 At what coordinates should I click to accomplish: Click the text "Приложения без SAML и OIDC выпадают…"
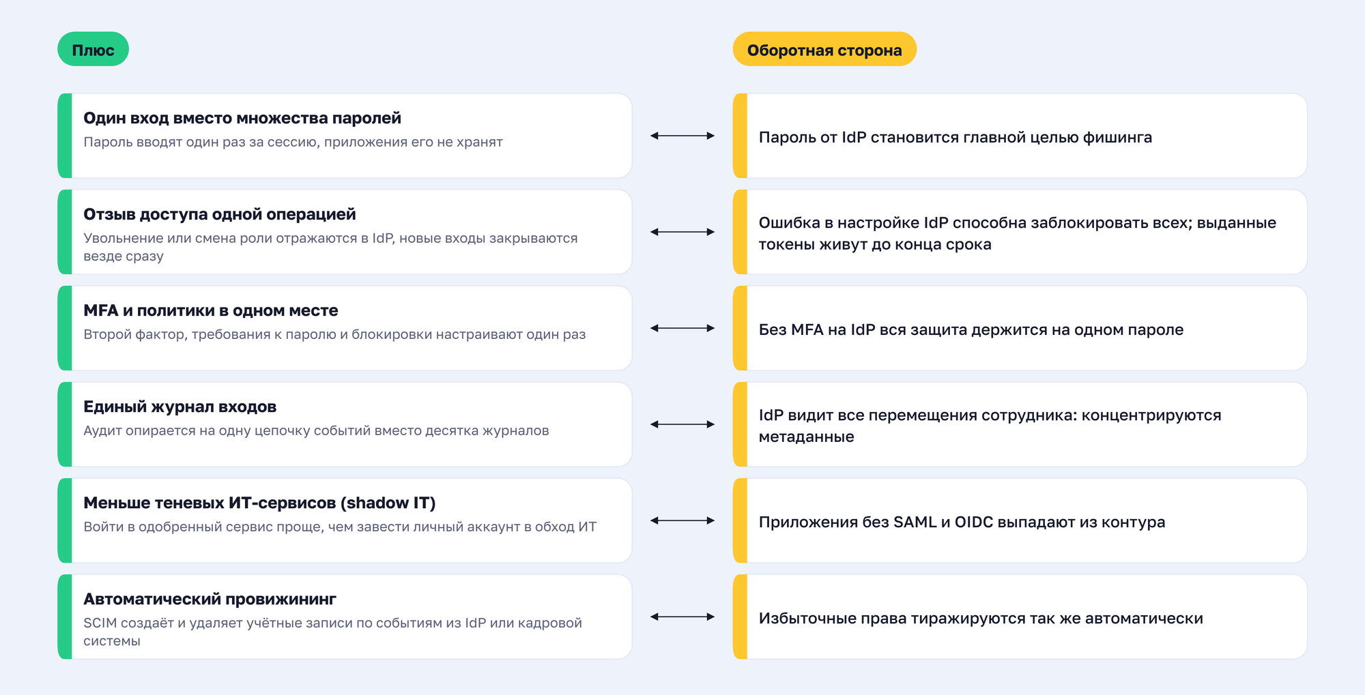click(x=962, y=522)
